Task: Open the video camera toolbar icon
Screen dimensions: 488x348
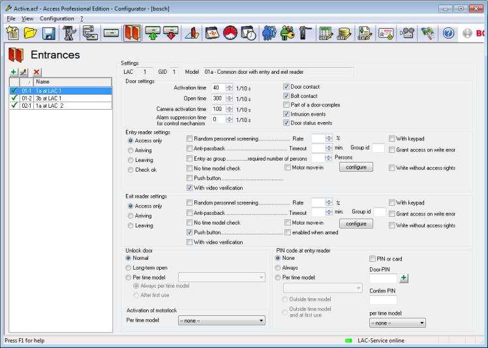Action: [x=407, y=33]
